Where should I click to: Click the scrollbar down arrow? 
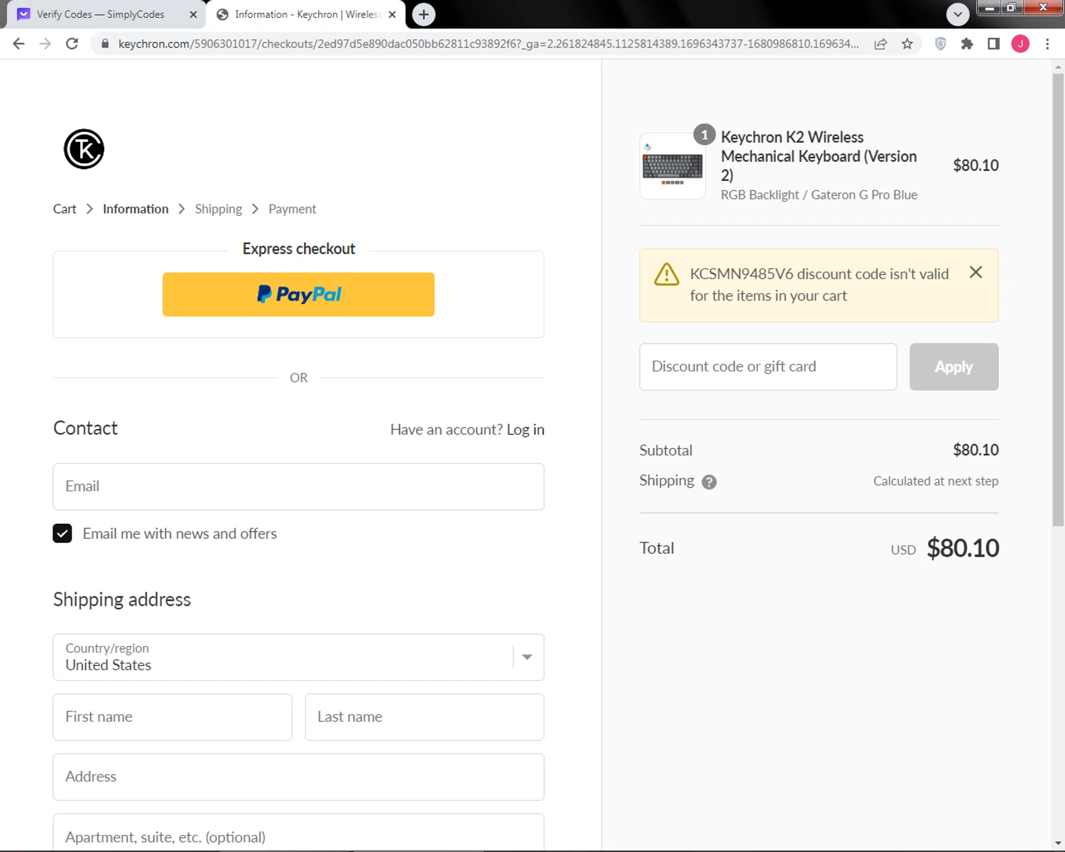point(1058,844)
